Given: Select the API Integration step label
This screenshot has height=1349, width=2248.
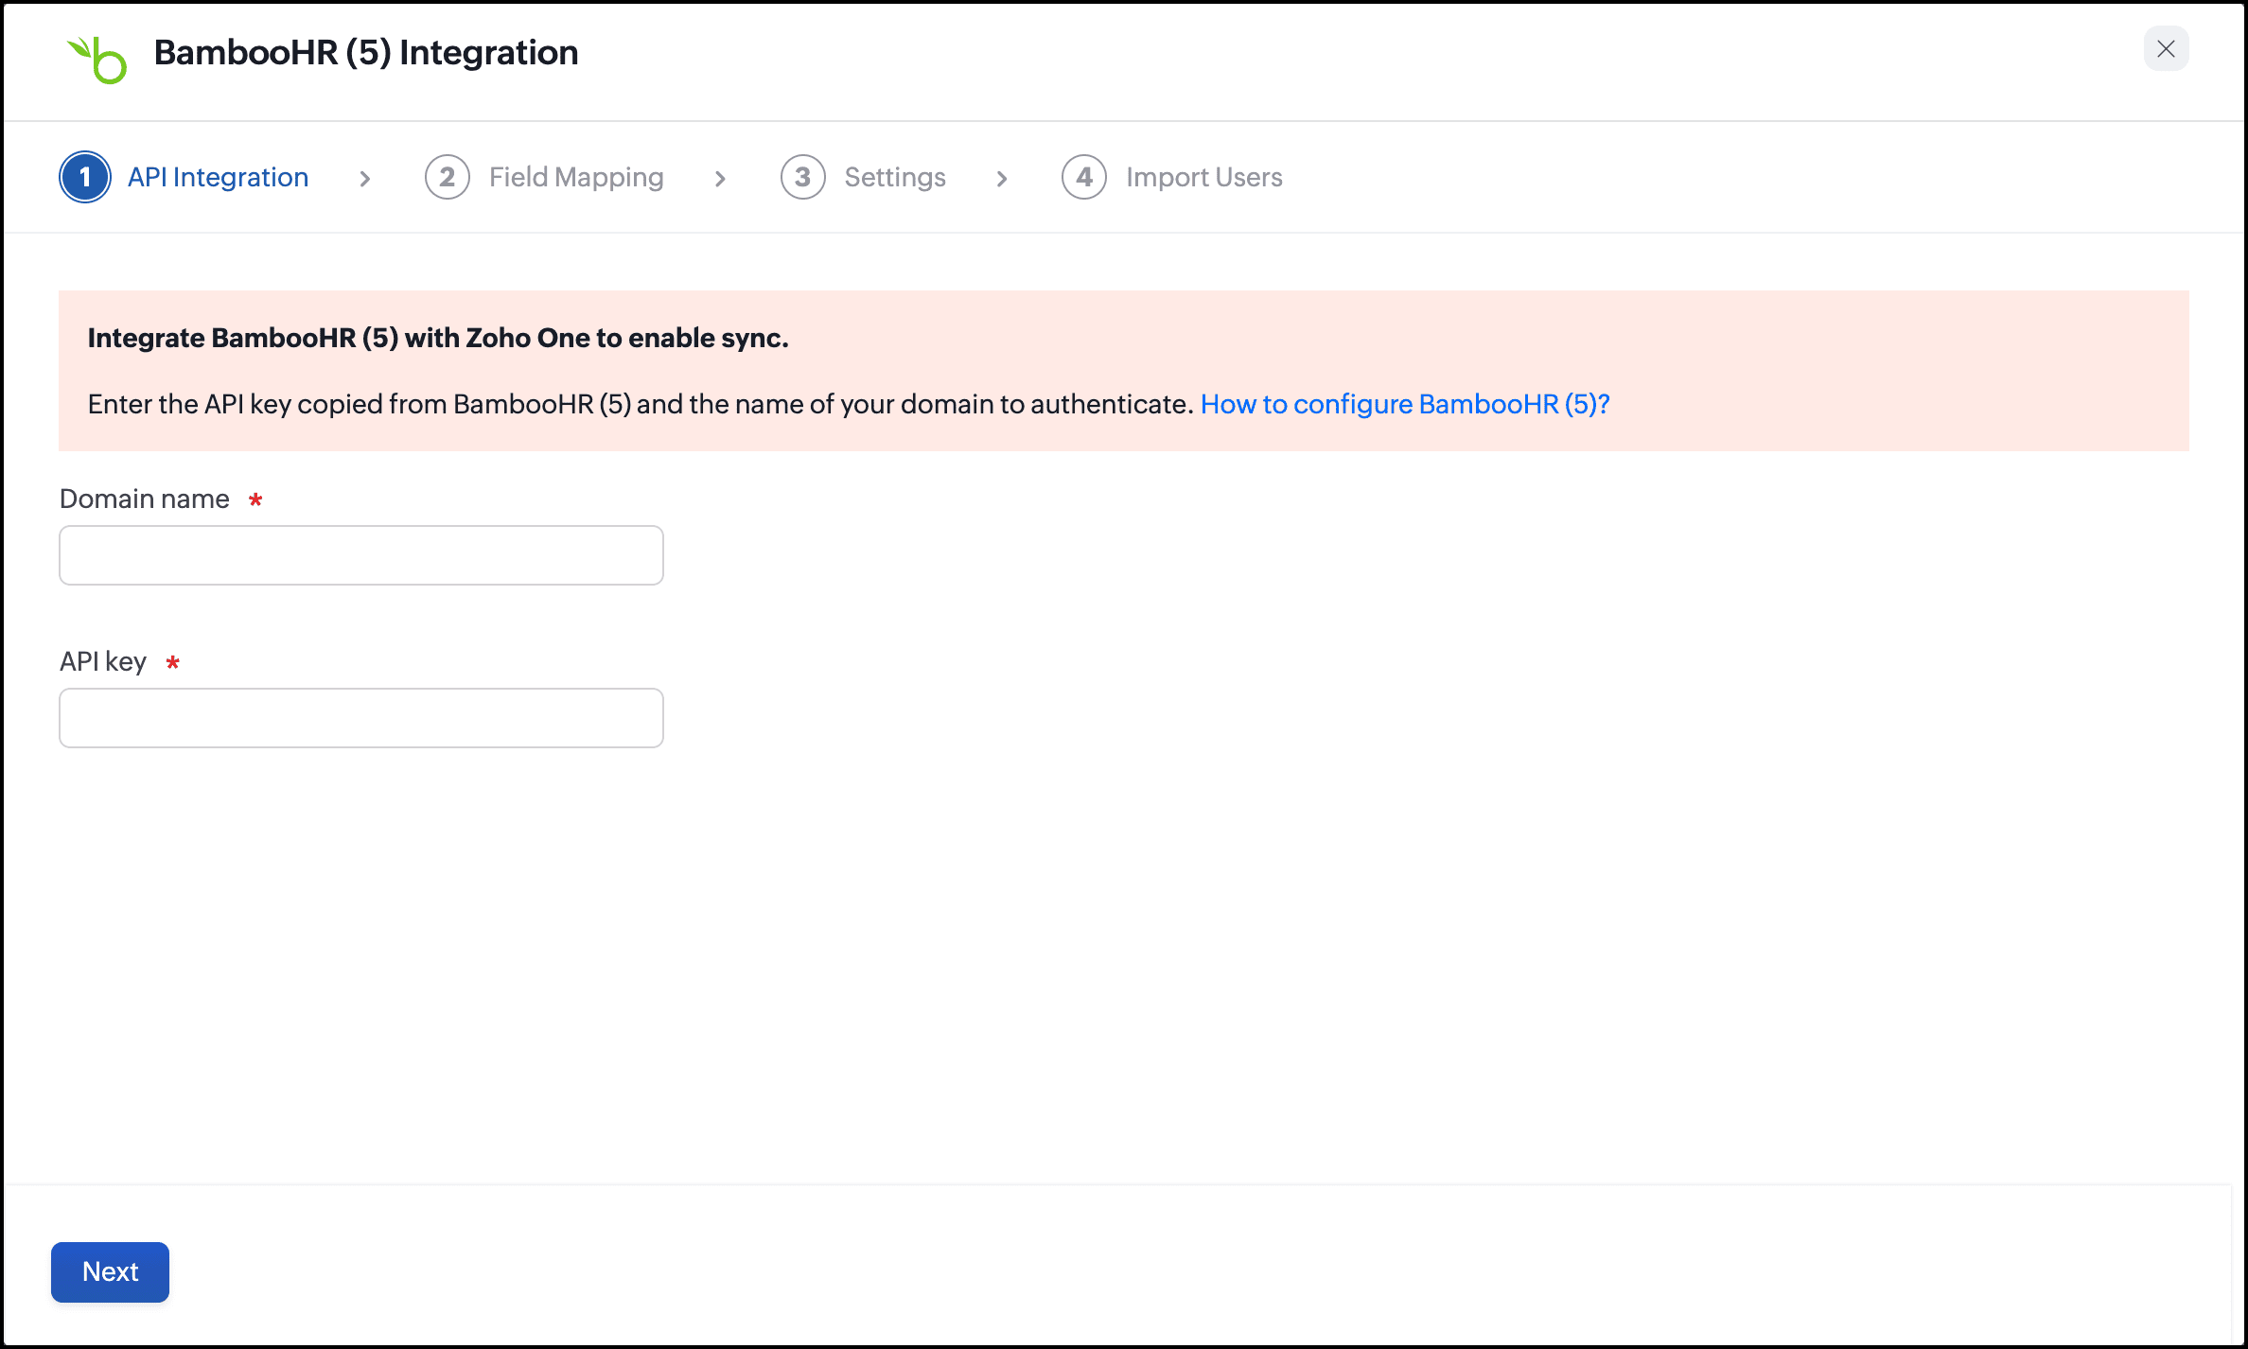Looking at the screenshot, I should (218, 177).
